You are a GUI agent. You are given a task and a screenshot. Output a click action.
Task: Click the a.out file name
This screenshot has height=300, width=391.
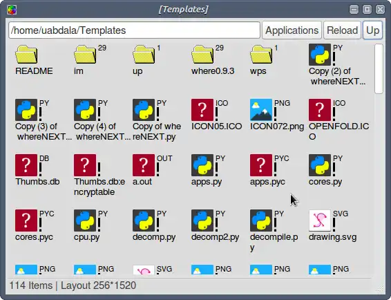(142, 182)
